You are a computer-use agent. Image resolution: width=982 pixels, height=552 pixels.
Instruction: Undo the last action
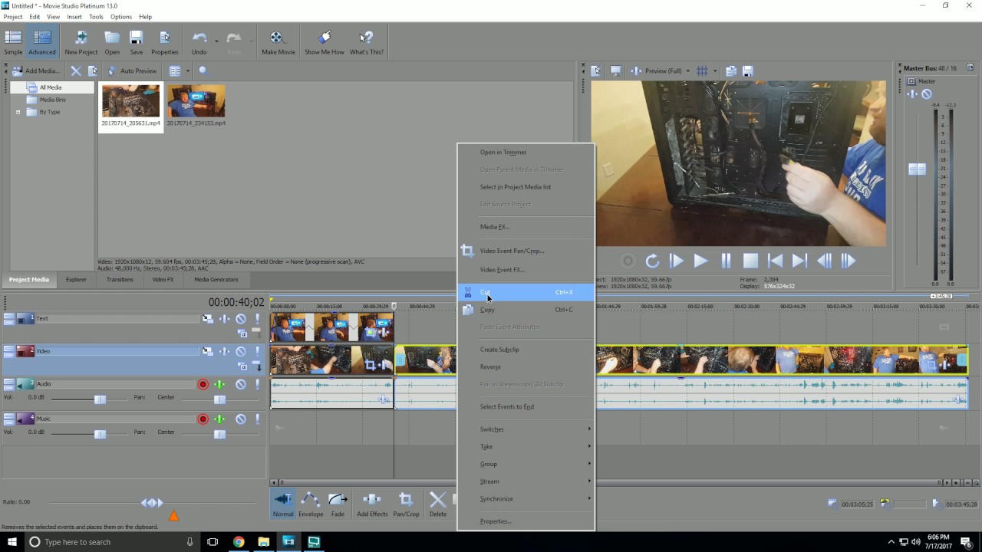[x=199, y=42]
